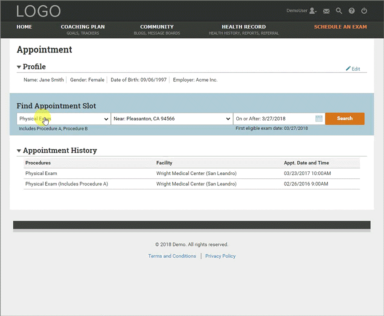Click the Find Appointment Slot heading
Image resolution: width=384 pixels, height=316 pixels.
tap(56, 106)
